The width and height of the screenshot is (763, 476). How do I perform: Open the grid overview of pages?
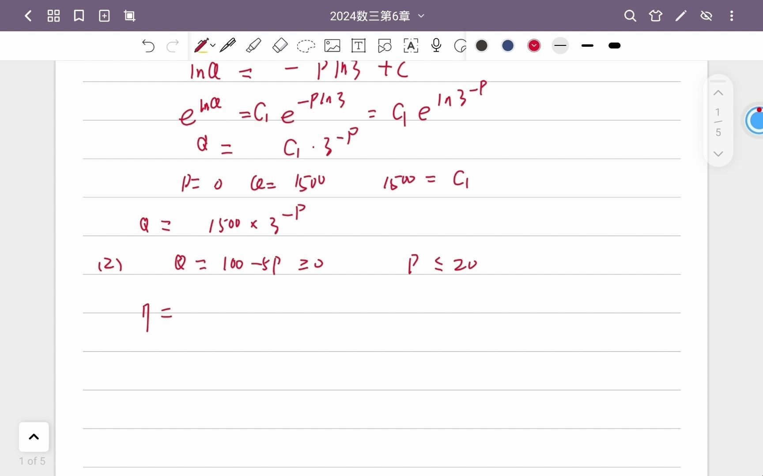pos(53,15)
